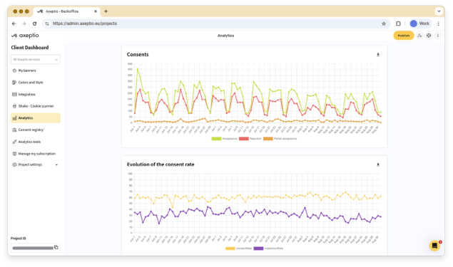Viewport: 453px width, 267px height.
Task: Click the browser forward arrow
Action: pos(24,23)
